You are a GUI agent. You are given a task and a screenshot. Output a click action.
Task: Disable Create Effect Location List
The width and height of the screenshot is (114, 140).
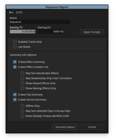15,67
